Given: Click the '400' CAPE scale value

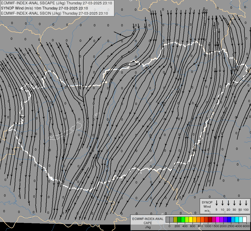Looking at the screenshot, I should pyautogui.click(x=185, y=226).
